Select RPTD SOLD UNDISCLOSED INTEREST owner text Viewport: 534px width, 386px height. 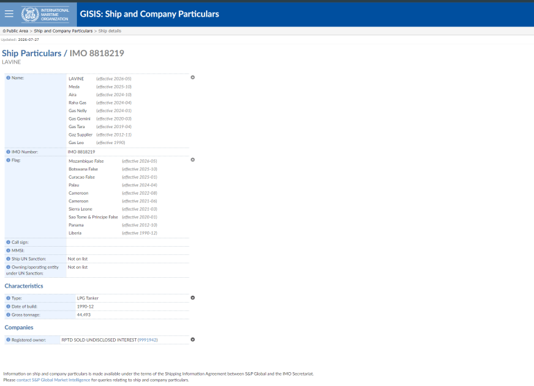click(98, 340)
